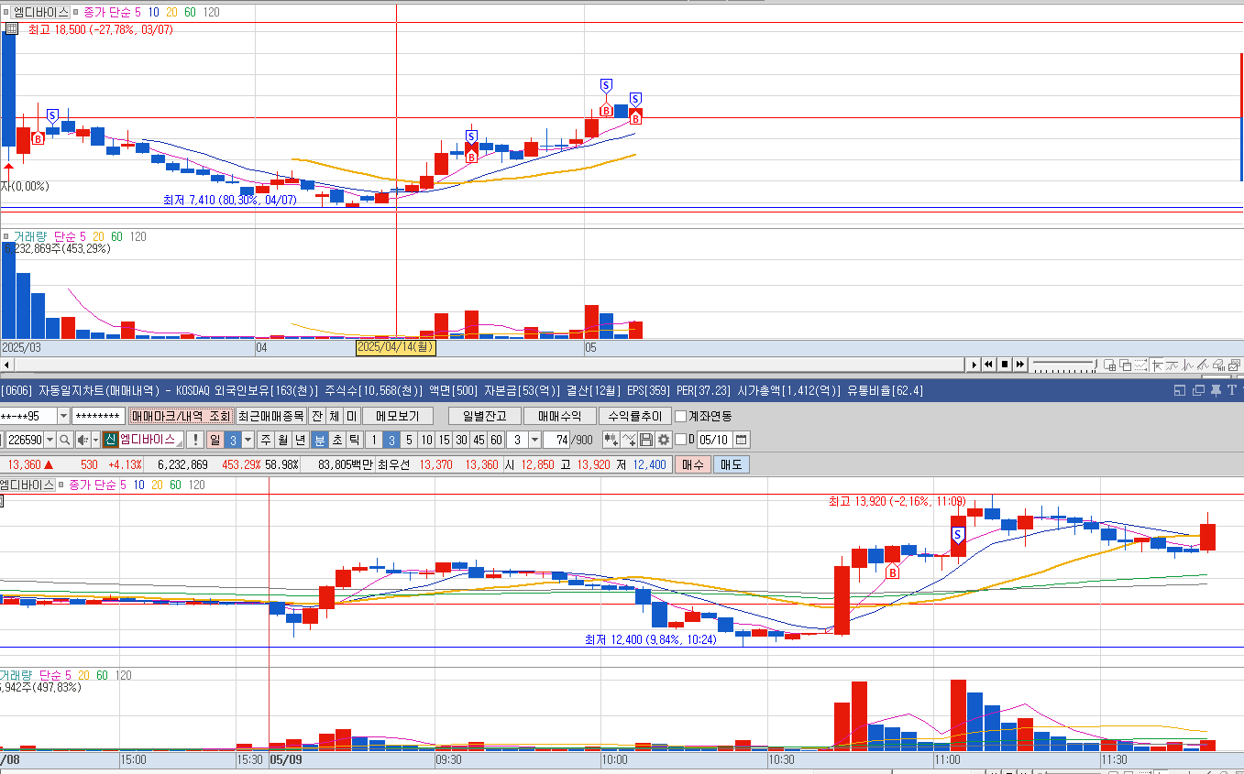This screenshot has height=774, width=1244.
Task: Click the 잔 balance filter button
Action: pyautogui.click(x=316, y=416)
